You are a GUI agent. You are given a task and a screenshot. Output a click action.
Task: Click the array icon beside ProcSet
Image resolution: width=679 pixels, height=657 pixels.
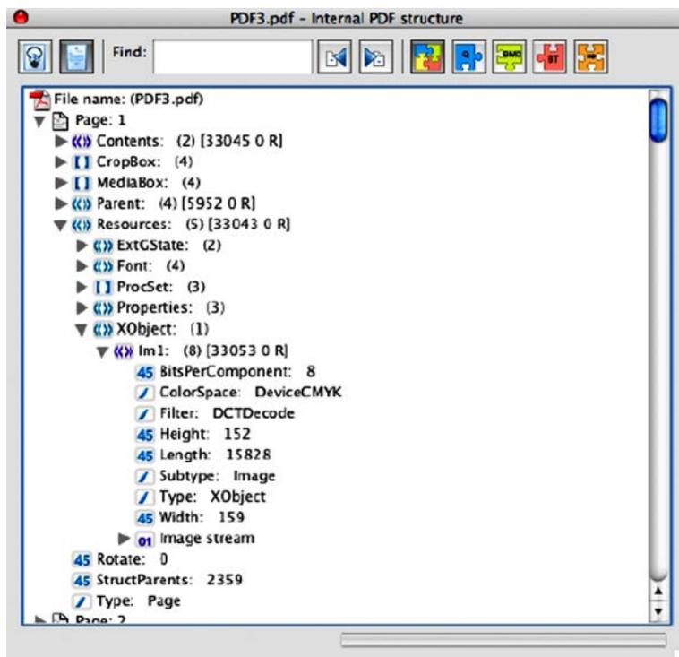click(x=103, y=287)
